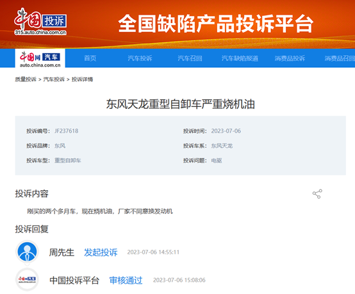This screenshot has height=294, width=355.
Task: Click the 投诉车型 label
Action: click(x=38, y=161)
